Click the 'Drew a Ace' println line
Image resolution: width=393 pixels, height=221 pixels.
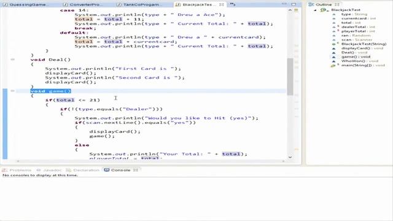pyautogui.click(x=150, y=15)
